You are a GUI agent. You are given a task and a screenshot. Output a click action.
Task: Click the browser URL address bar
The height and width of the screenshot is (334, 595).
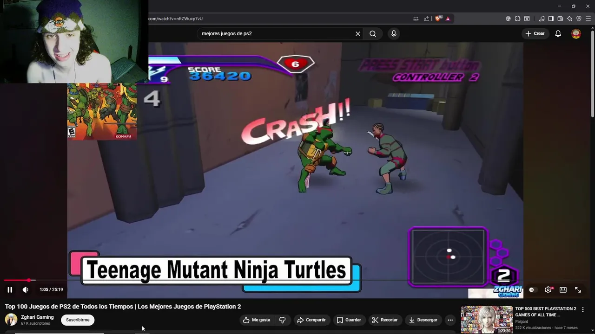[279, 19]
